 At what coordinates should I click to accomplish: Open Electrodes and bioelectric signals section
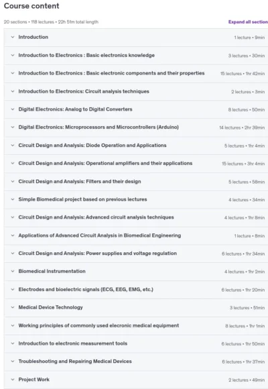click(136, 290)
